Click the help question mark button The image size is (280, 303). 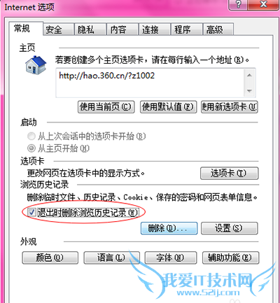coord(238,4)
